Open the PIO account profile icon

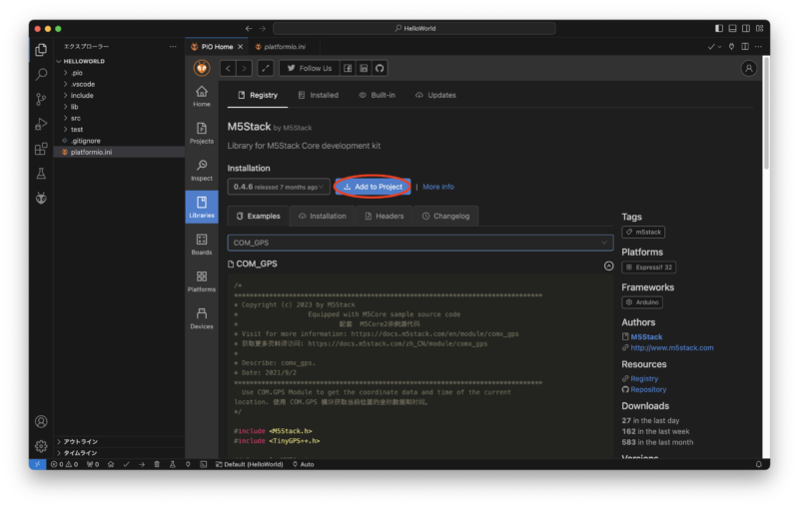click(748, 68)
